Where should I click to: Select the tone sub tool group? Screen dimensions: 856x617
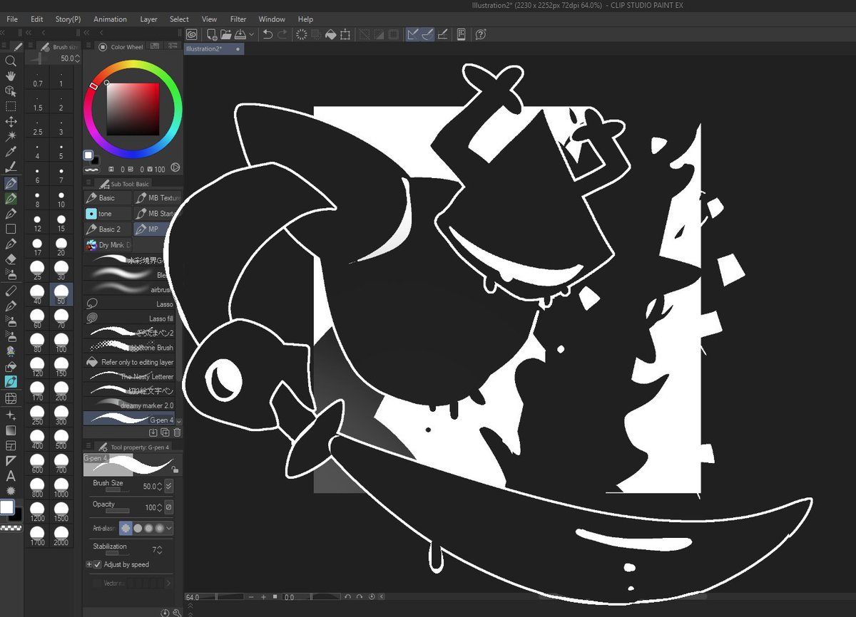(108, 214)
